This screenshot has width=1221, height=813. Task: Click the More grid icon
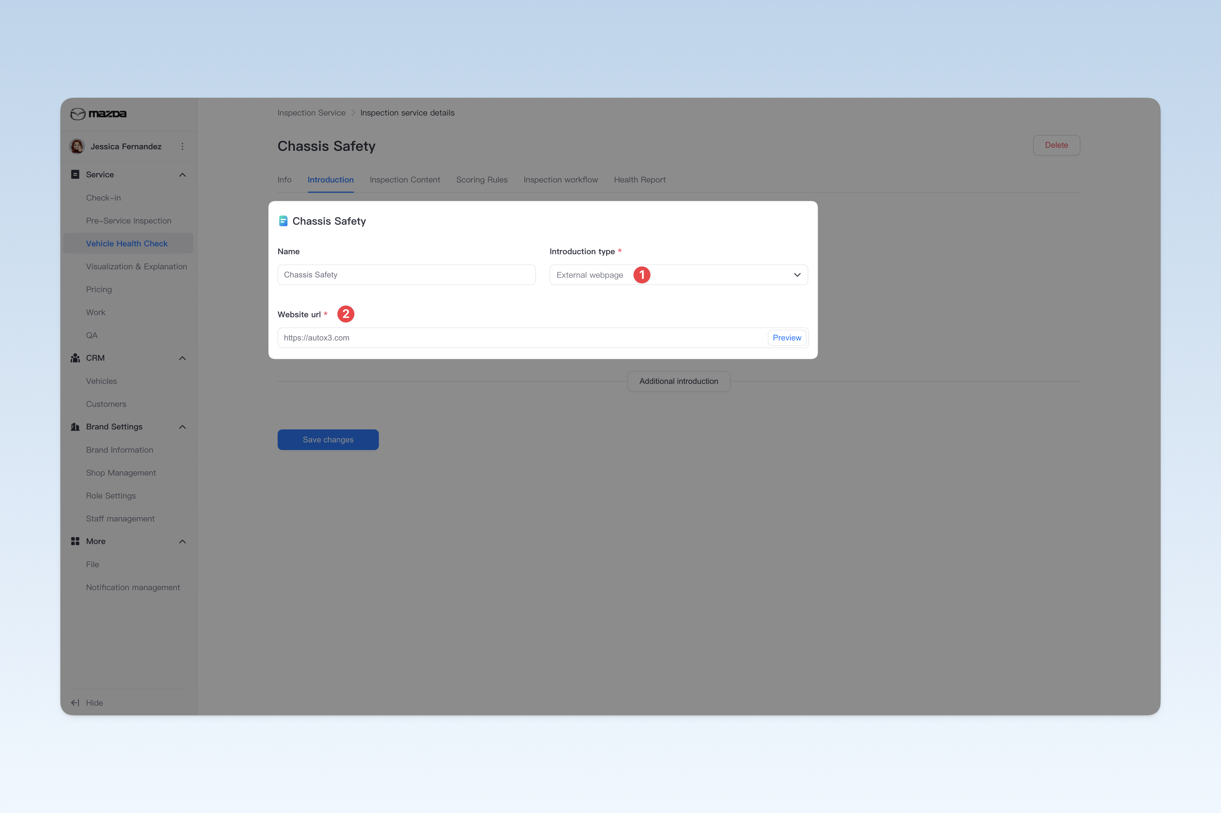coord(75,541)
